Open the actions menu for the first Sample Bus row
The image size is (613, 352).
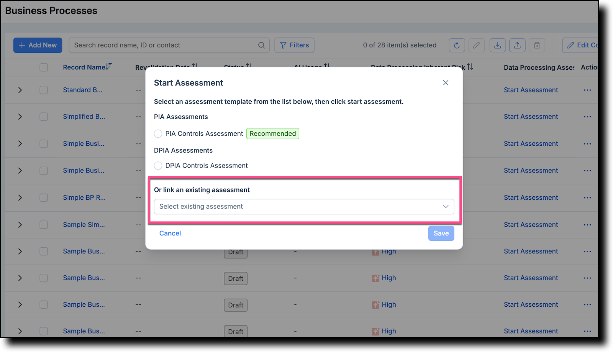click(x=587, y=251)
